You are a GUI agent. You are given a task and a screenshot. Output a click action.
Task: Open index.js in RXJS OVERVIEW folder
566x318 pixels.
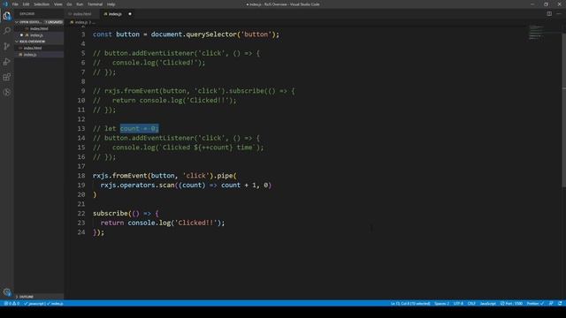tap(39, 55)
